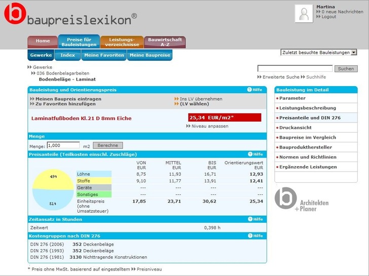Select the Bauwirtschaft A-Z tab
This screenshot has width=369, height=276.
165,42
